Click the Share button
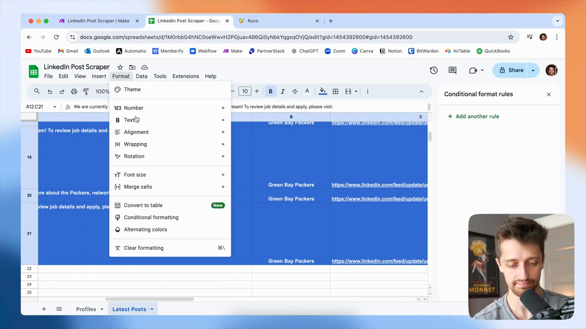This screenshot has width=586, height=329. click(511, 70)
